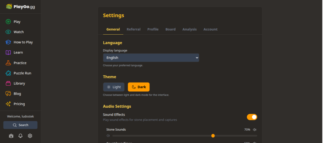This screenshot has height=143, width=323.
Task: Click the Play icon in sidebar
Action: point(9,22)
